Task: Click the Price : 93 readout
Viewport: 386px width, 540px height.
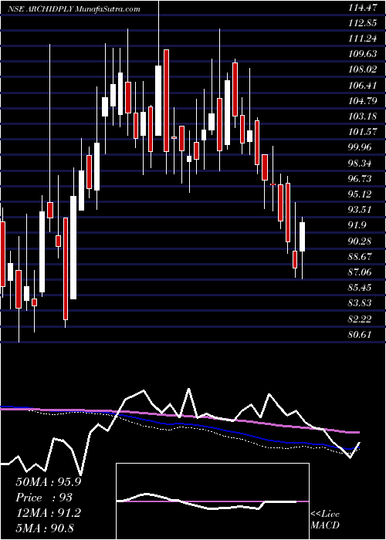Action: tap(44, 498)
